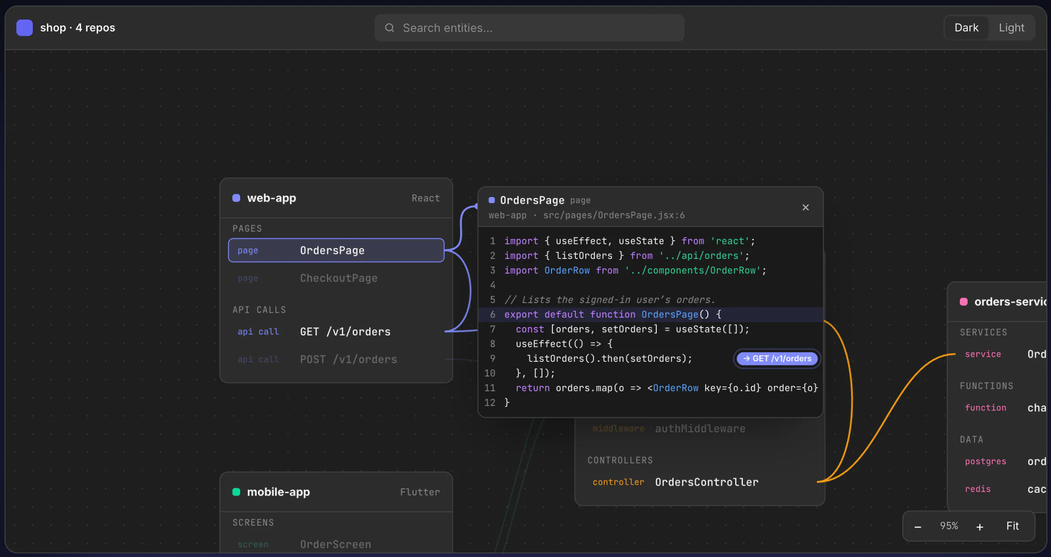The width and height of the screenshot is (1051, 557).
Task: Select POST /v1/orders api call row
Action: [x=336, y=360]
